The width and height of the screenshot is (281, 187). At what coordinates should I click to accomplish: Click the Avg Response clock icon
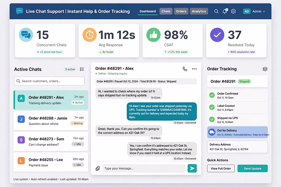pyautogui.click(x=89, y=35)
